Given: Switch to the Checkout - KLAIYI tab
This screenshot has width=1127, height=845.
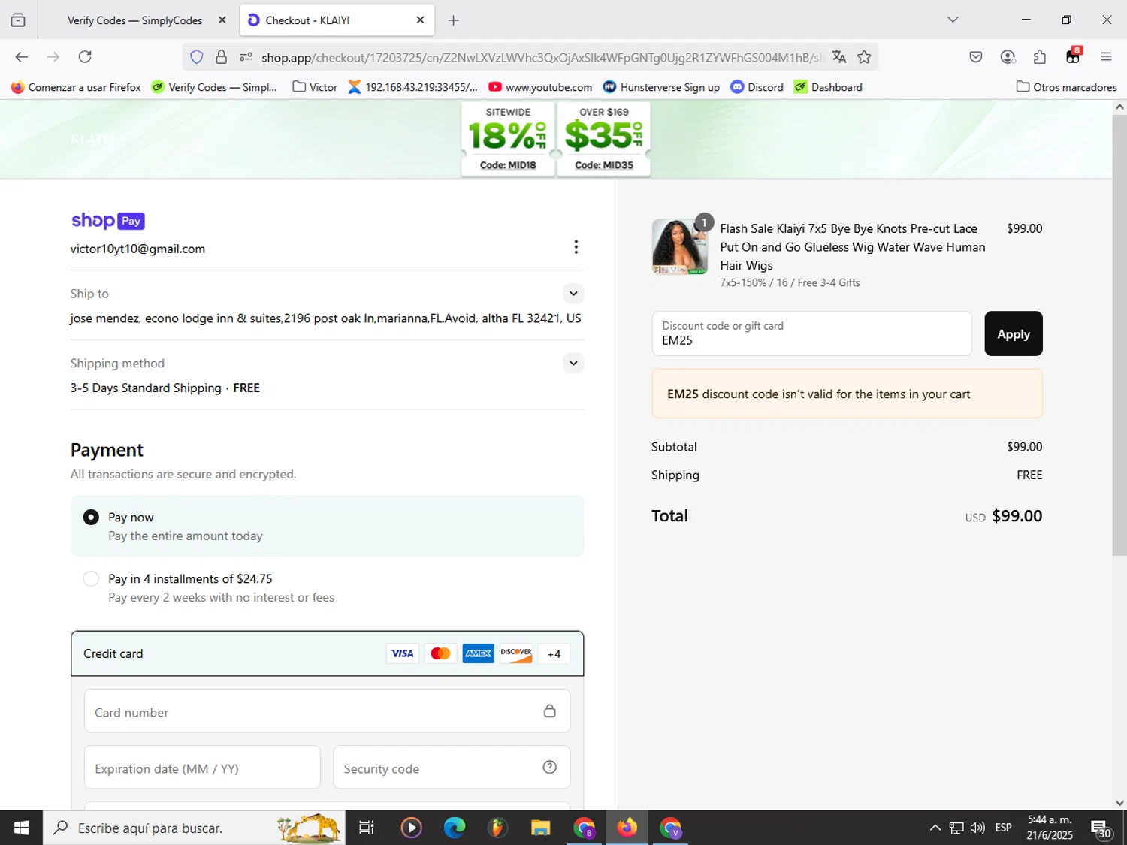Looking at the screenshot, I should (337, 20).
